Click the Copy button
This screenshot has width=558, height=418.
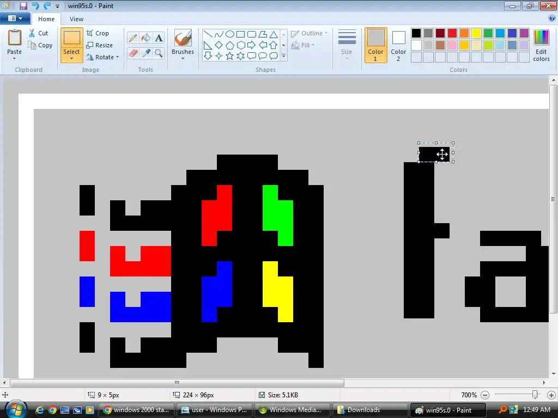pyautogui.click(x=40, y=45)
